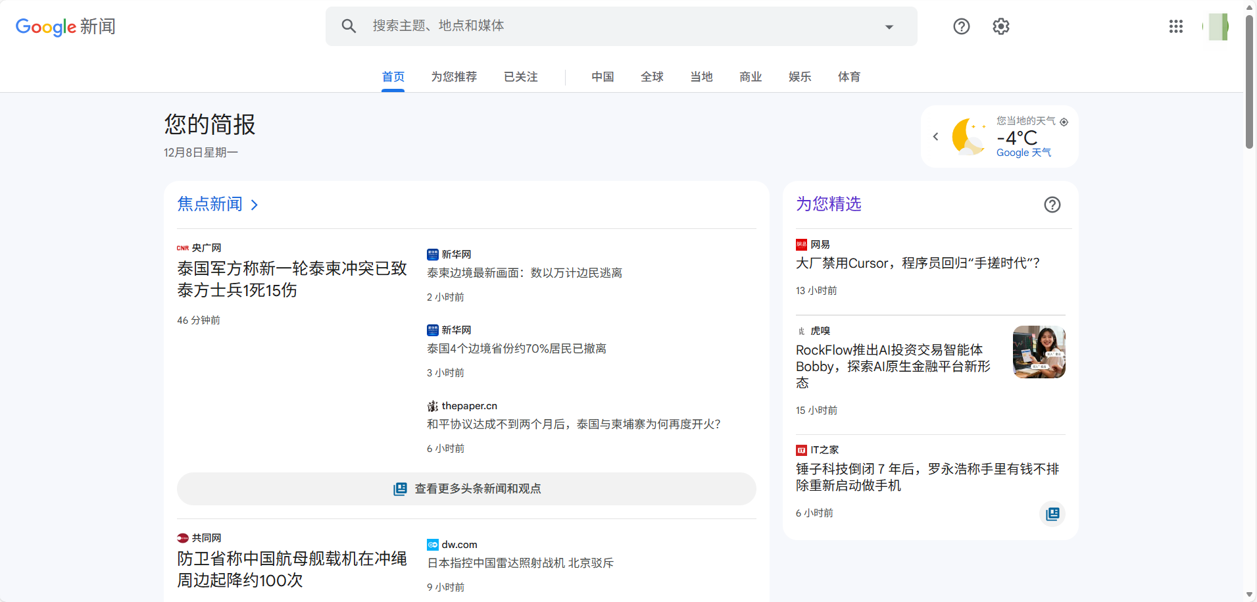Switch to the 为您推荐 tab

click(x=454, y=77)
